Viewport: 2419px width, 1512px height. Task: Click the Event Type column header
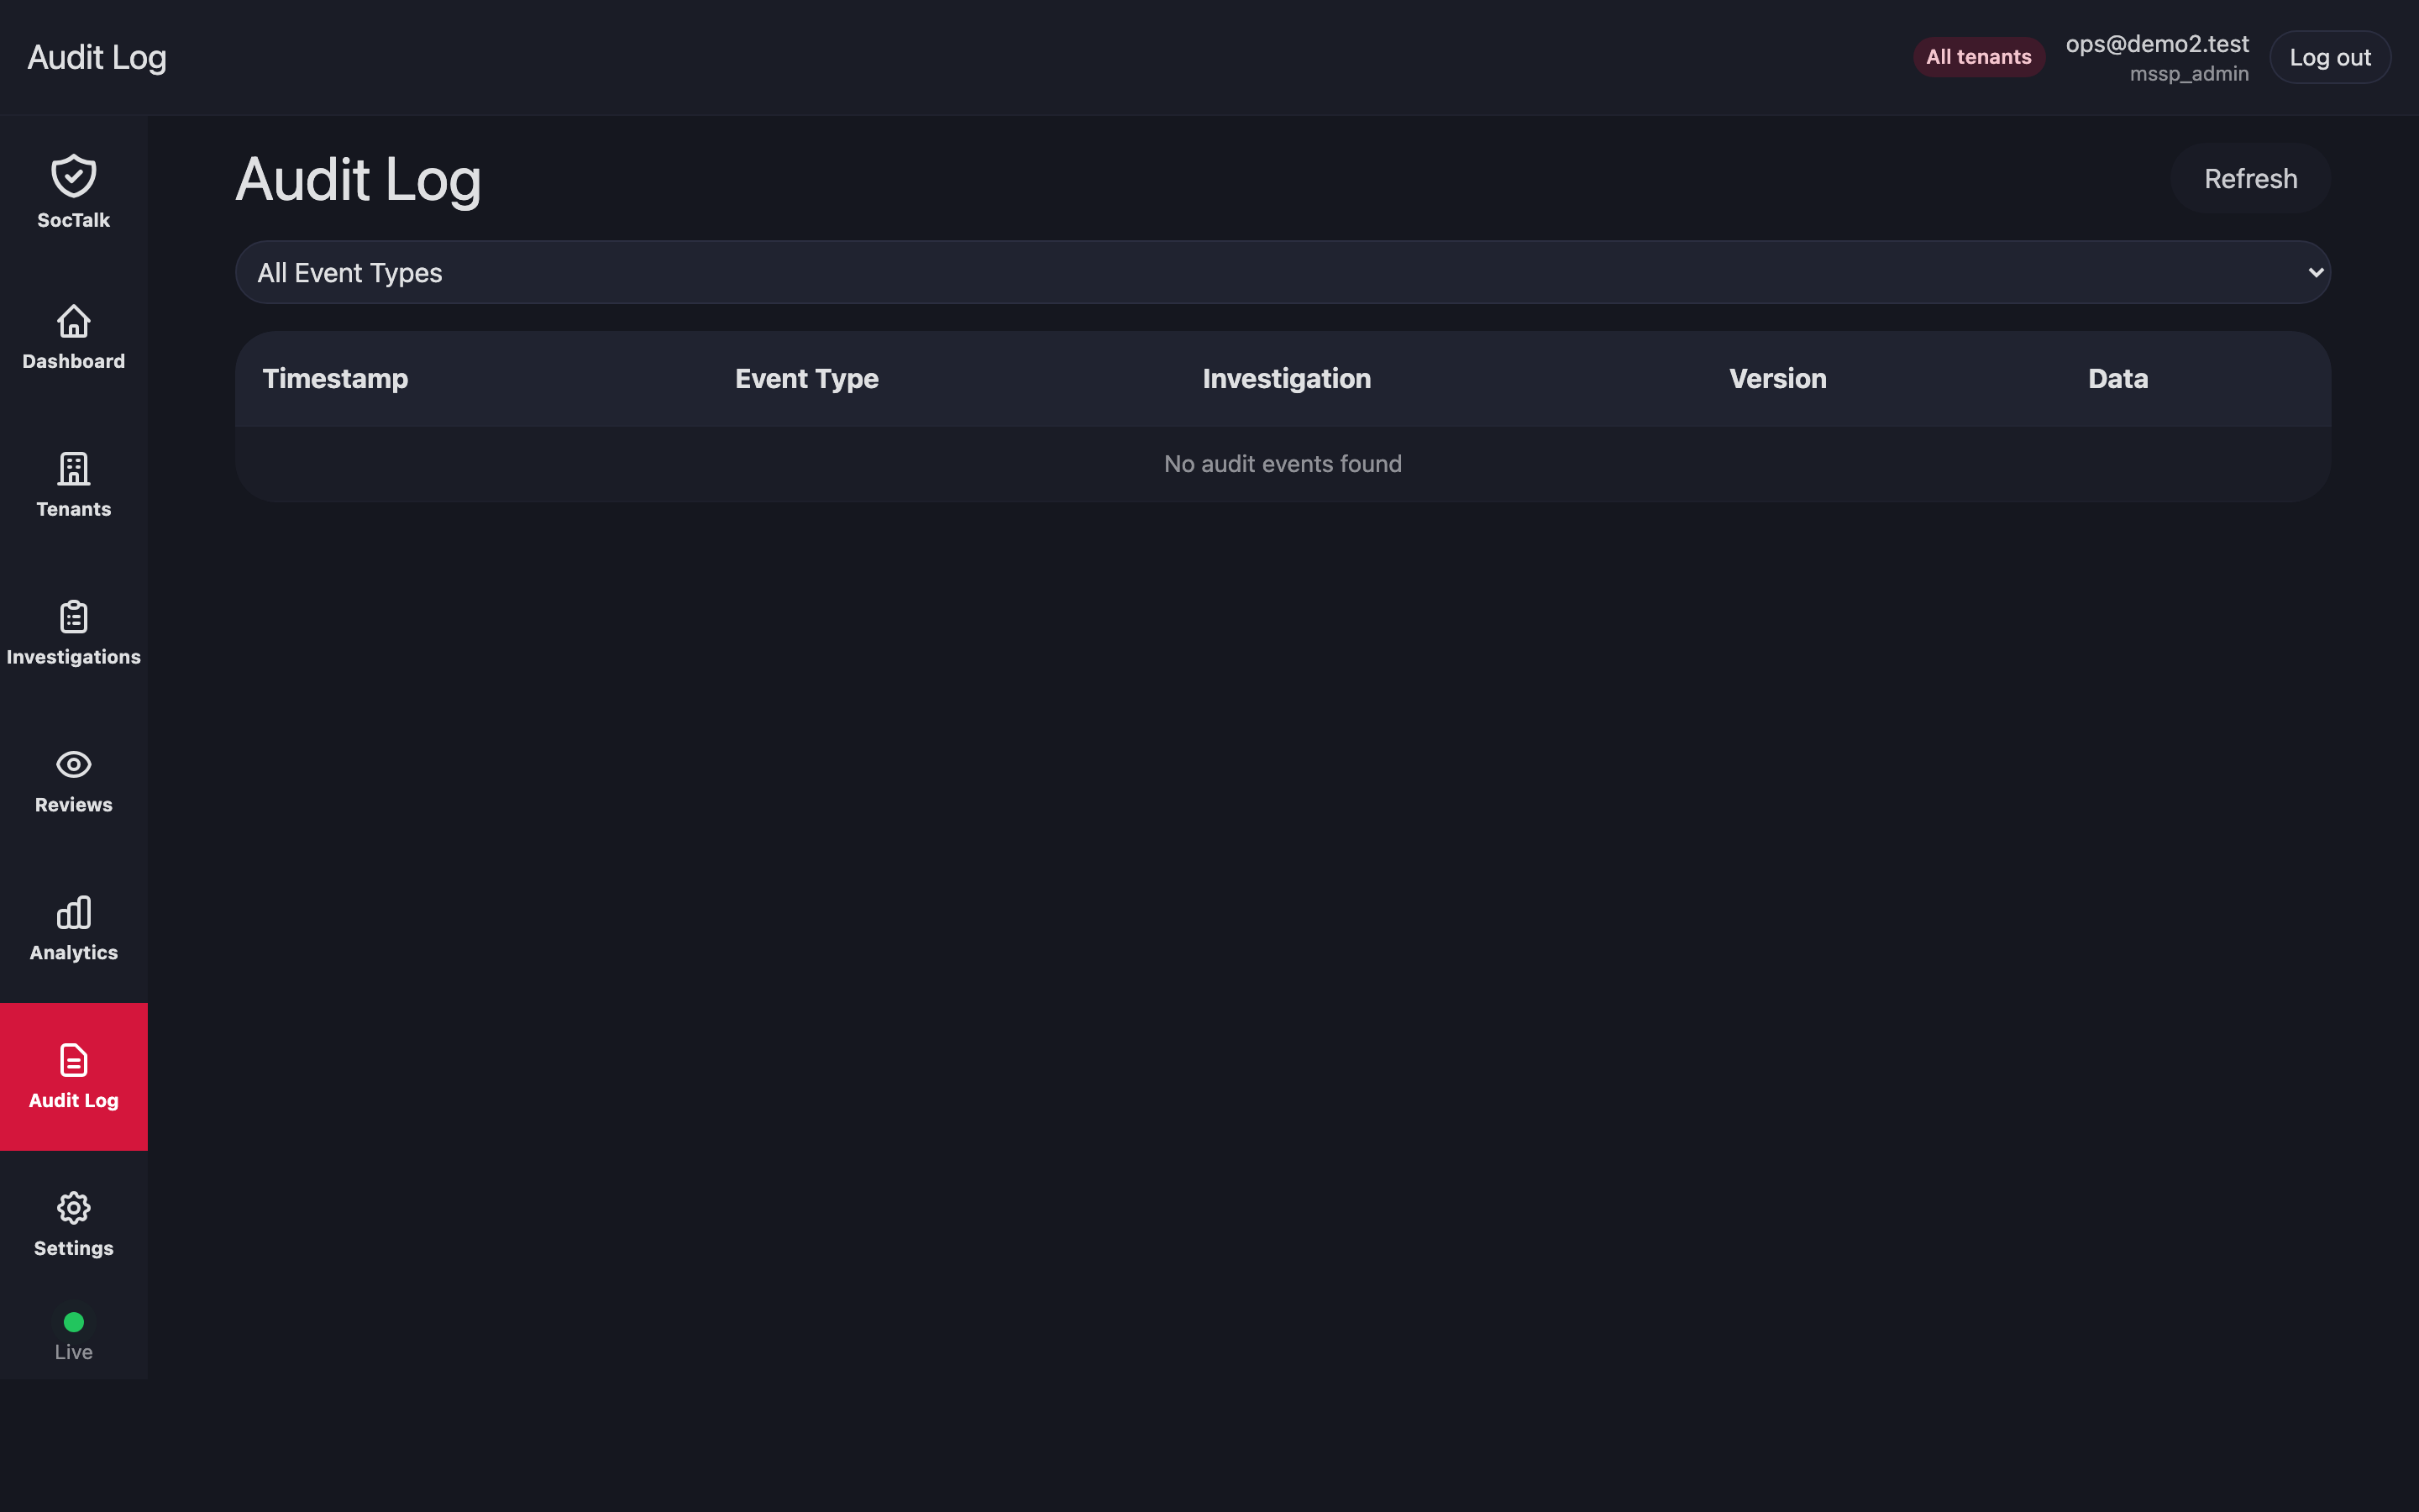(x=806, y=379)
